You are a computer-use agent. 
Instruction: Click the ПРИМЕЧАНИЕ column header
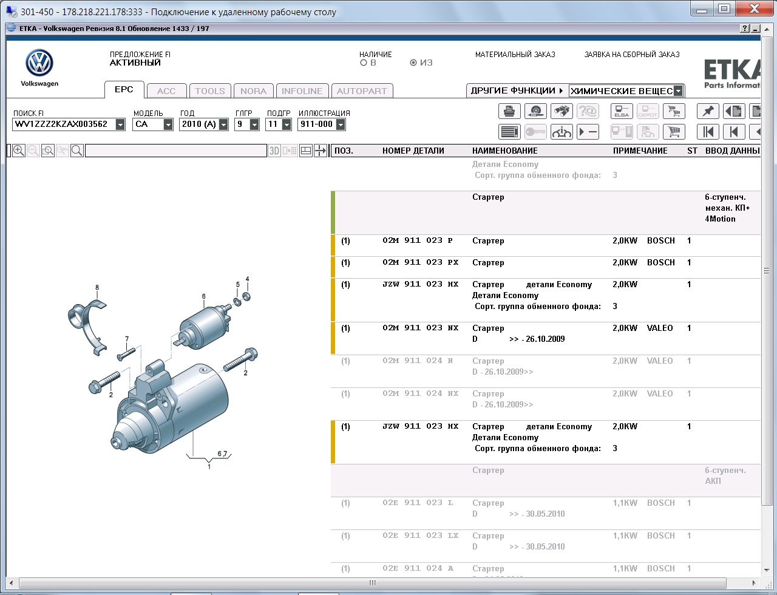tap(640, 151)
